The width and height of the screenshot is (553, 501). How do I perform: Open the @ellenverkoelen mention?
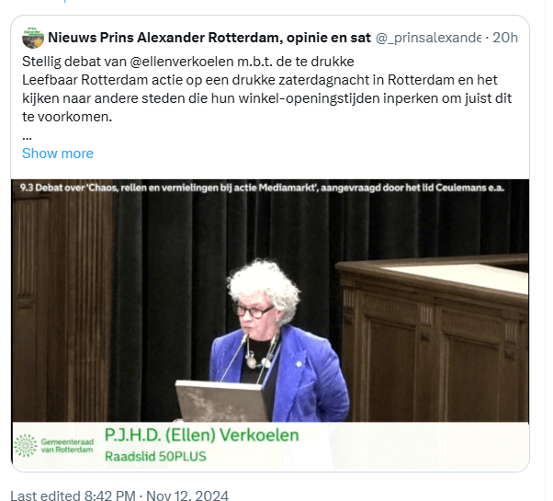point(182,62)
